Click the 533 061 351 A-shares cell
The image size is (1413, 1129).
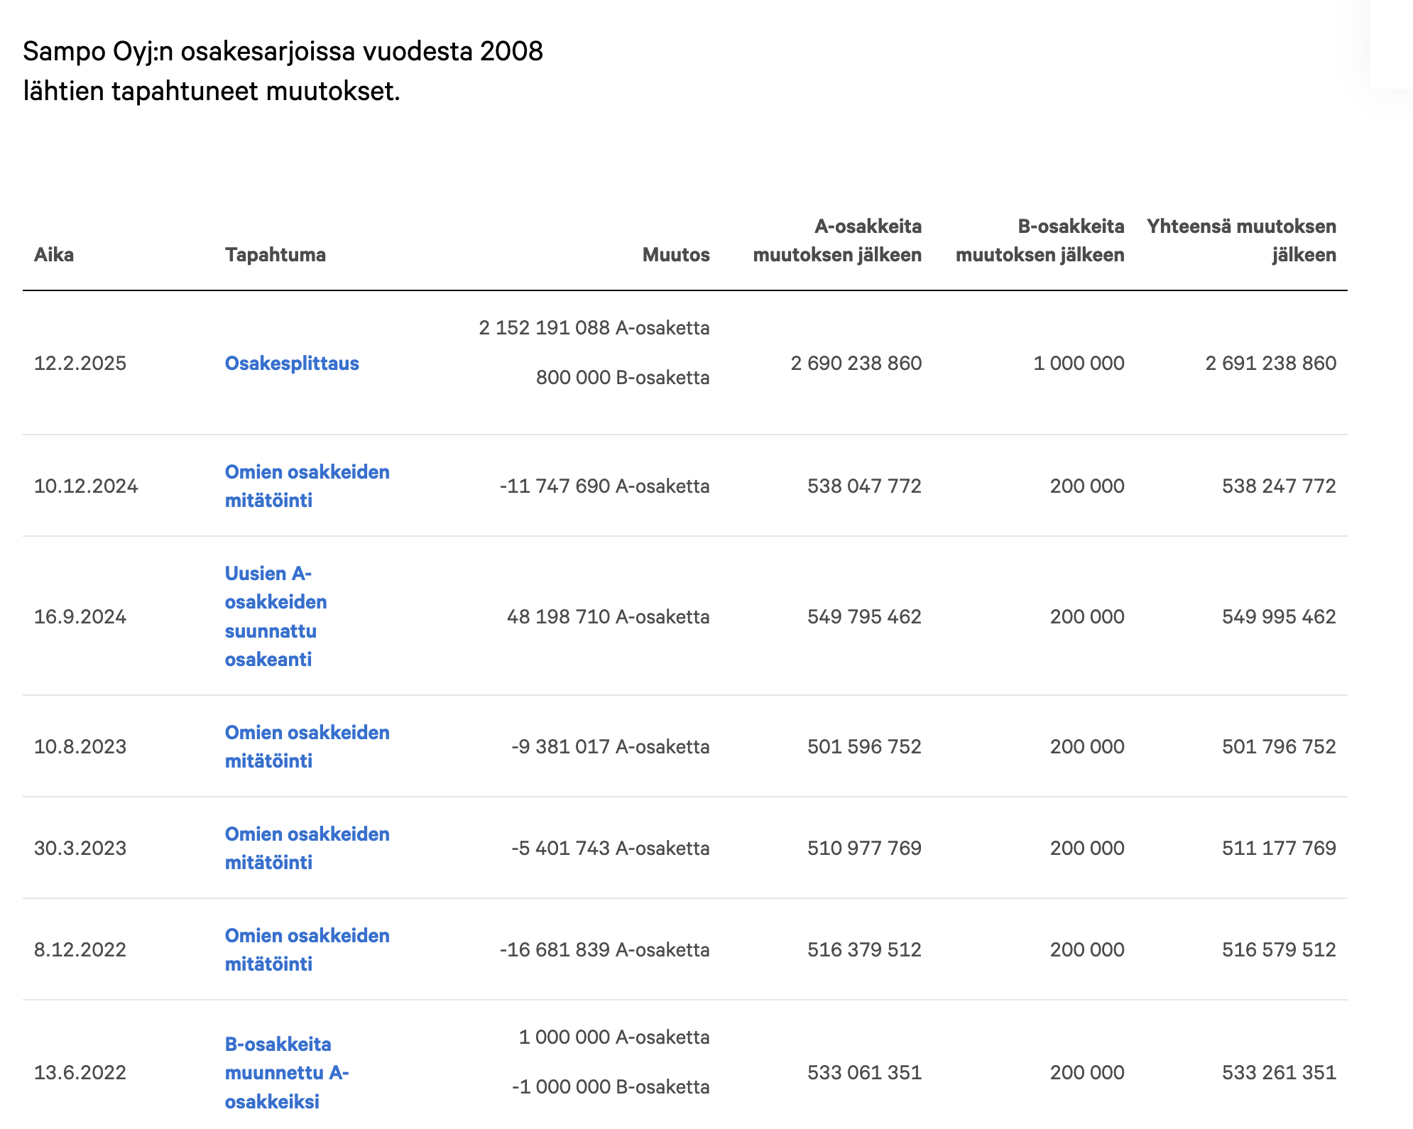pos(864,1072)
